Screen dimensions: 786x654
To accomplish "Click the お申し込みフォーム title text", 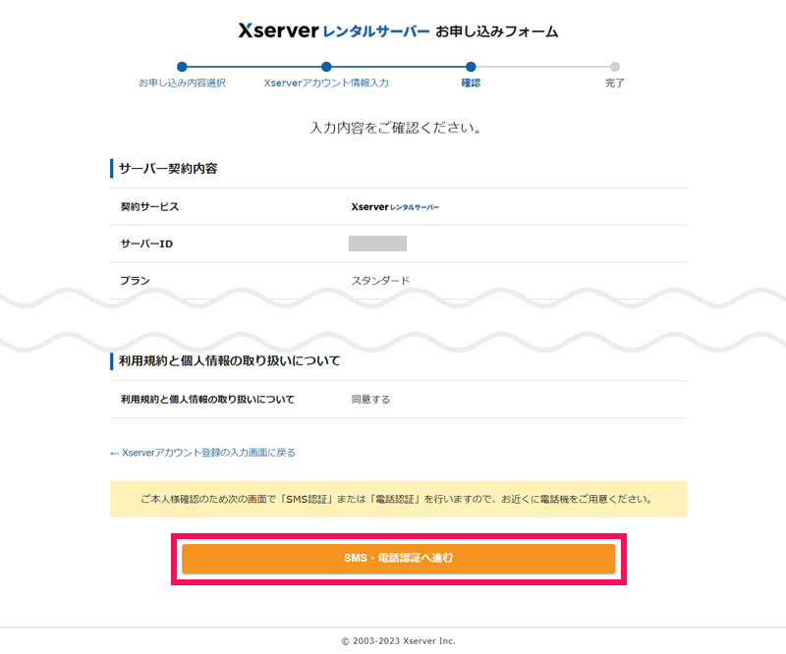I will 497,31.
